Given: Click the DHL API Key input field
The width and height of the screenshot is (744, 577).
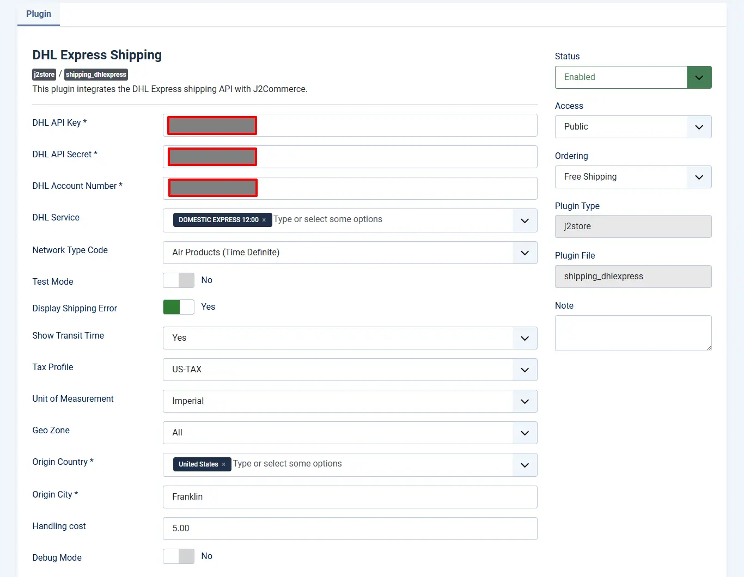Looking at the screenshot, I should coord(350,125).
